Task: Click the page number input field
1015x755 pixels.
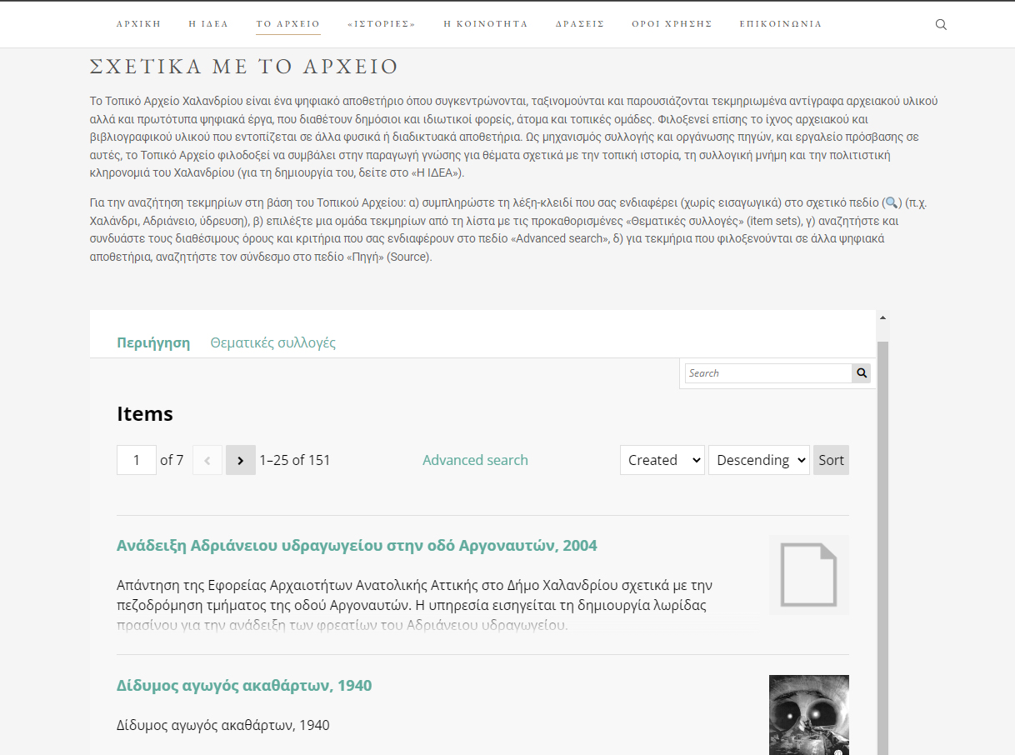Action: click(x=136, y=459)
